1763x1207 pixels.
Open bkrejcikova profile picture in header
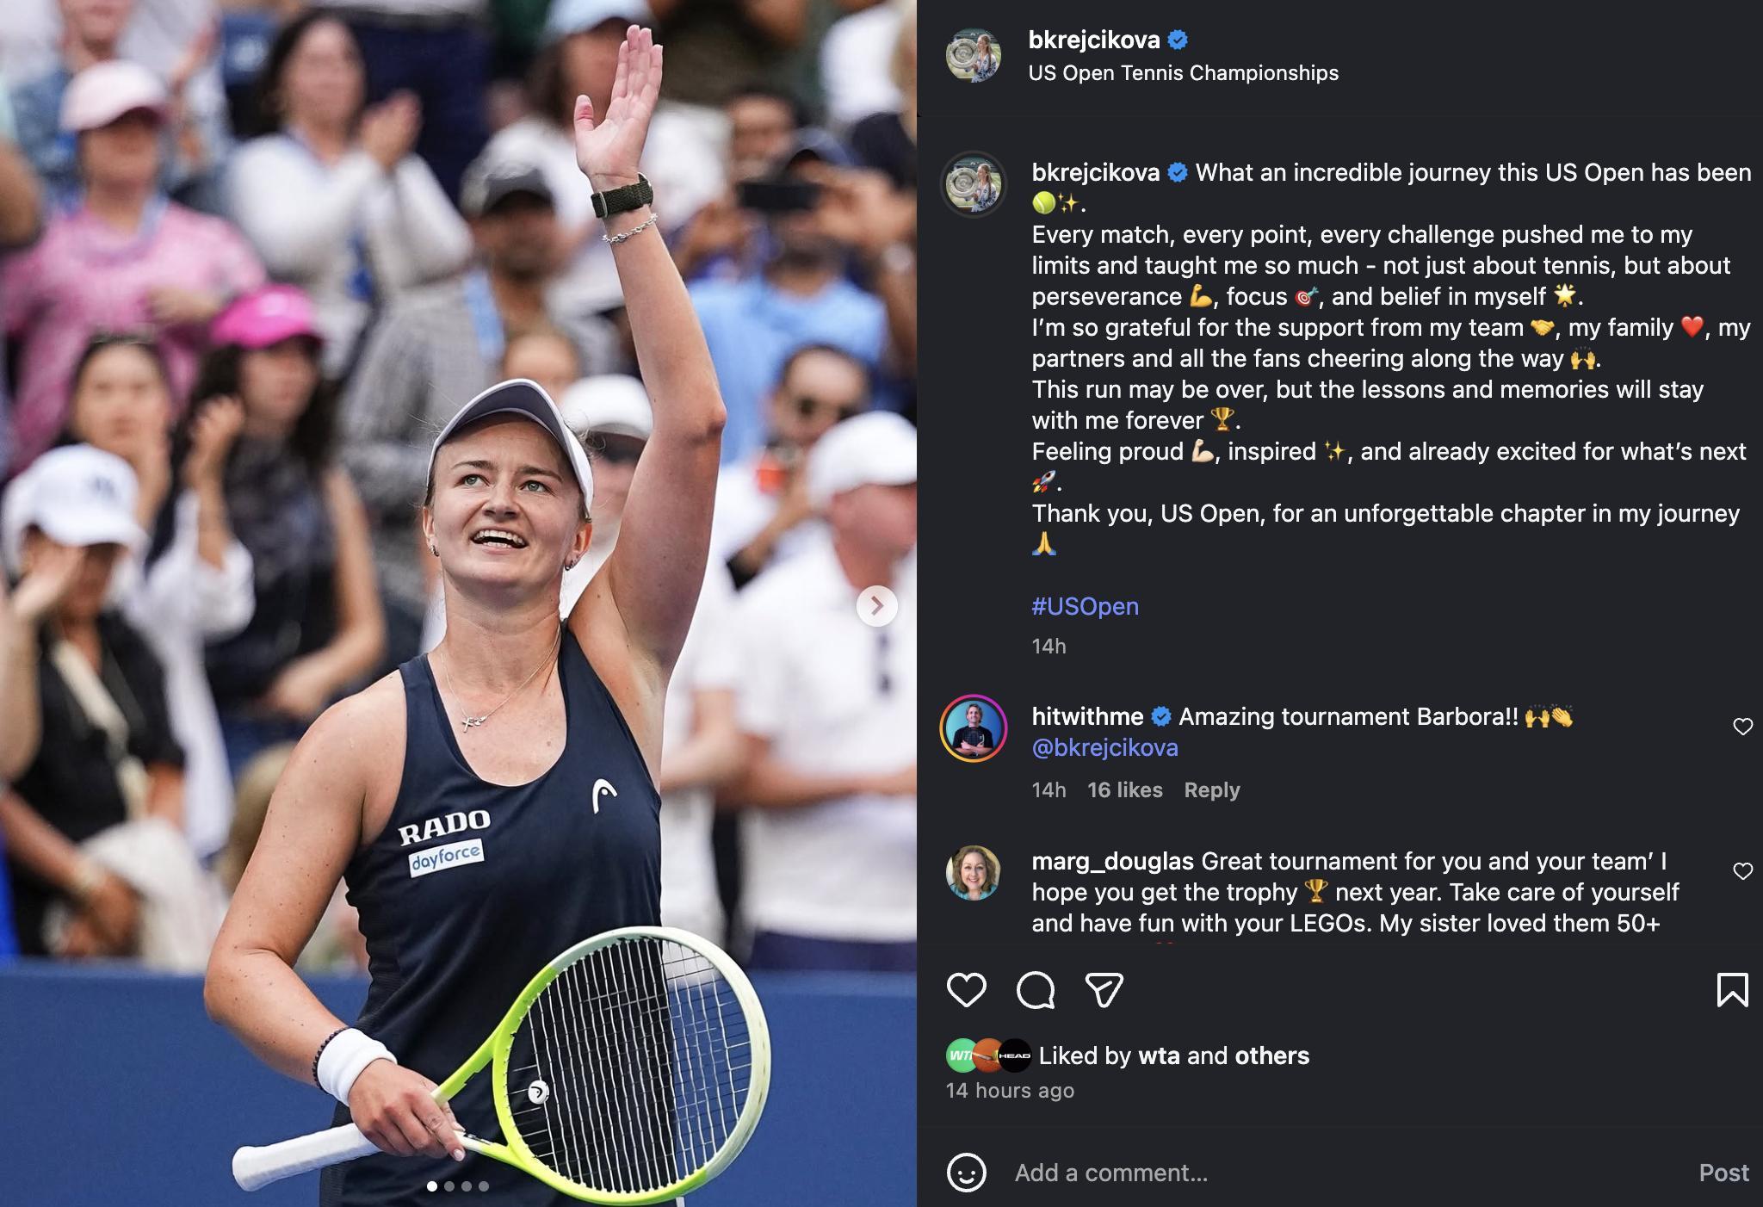974,55
